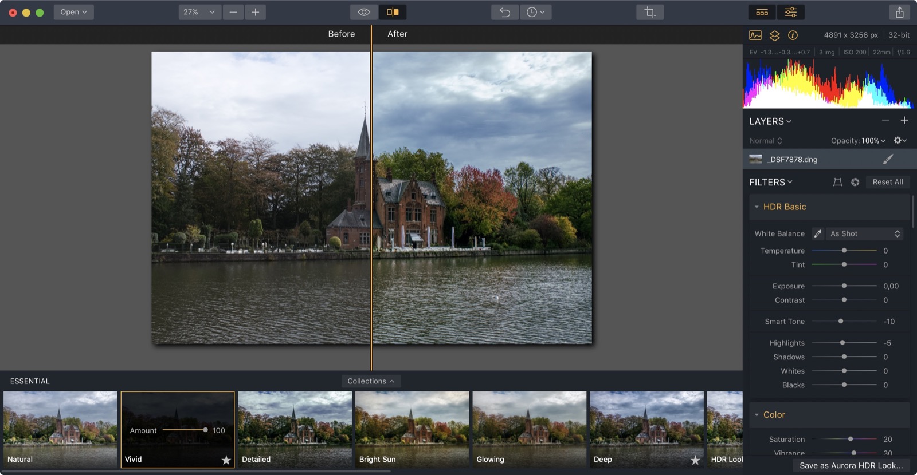Open the history clock menu
The height and width of the screenshot is (475, 917).
click(535, 12)
